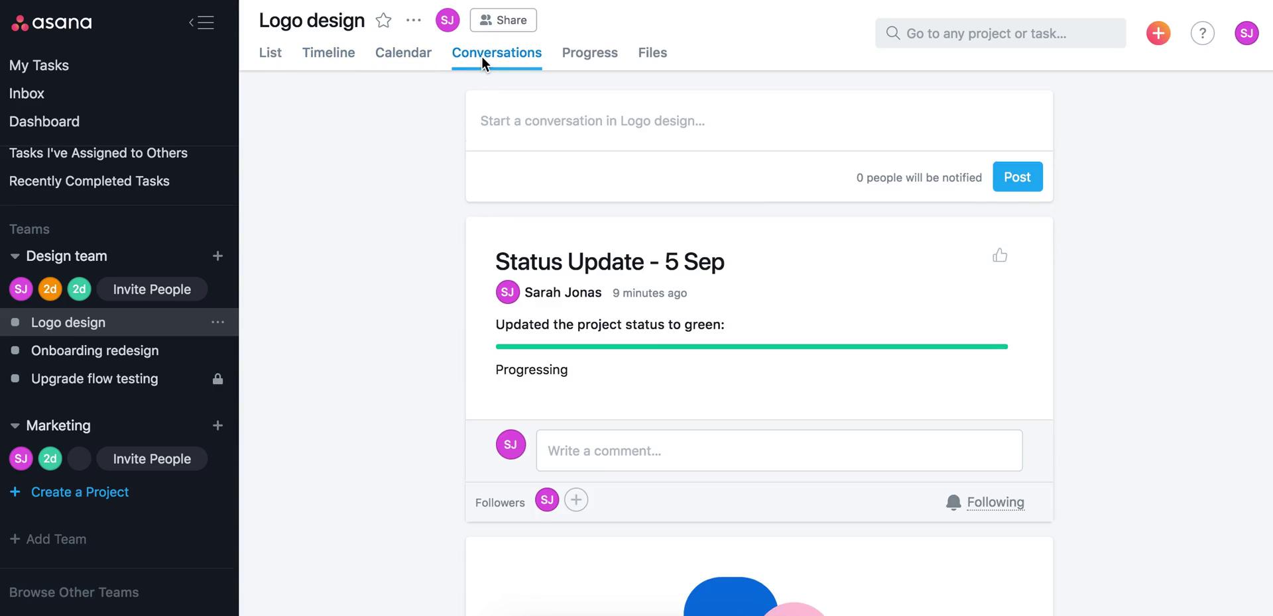Select the Logo design project in sidebar
The width and height of the screenshot is (1273, 616).
pos(68,323)
